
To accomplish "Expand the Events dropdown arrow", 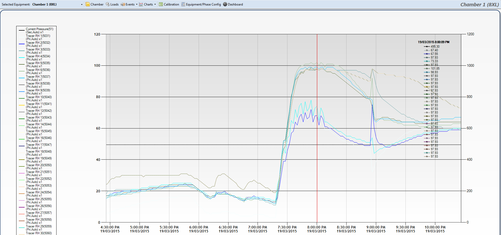I will click(x=137, y=4).
